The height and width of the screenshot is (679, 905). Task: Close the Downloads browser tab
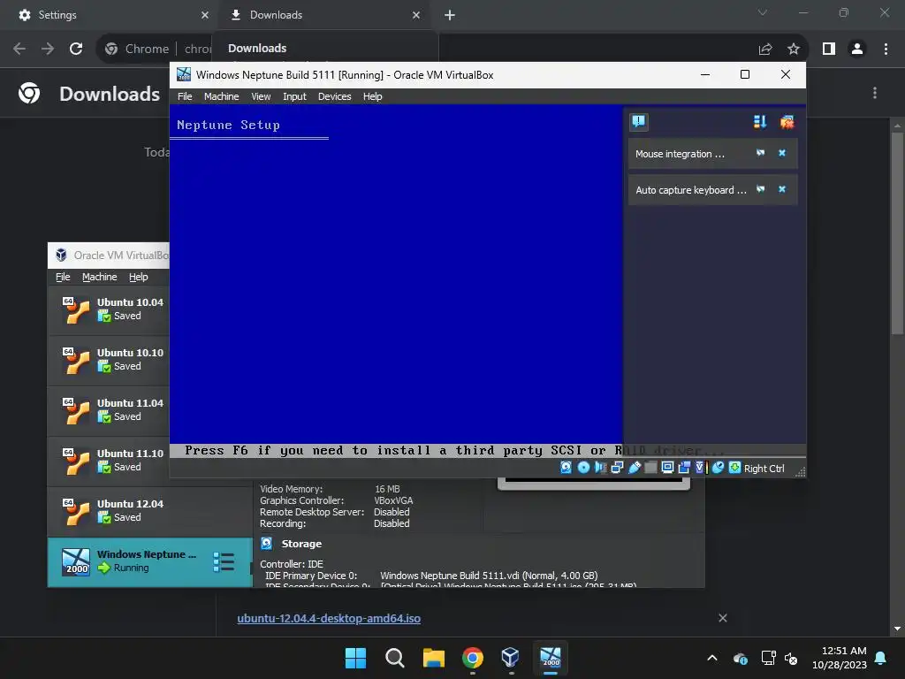pos(416,15)
